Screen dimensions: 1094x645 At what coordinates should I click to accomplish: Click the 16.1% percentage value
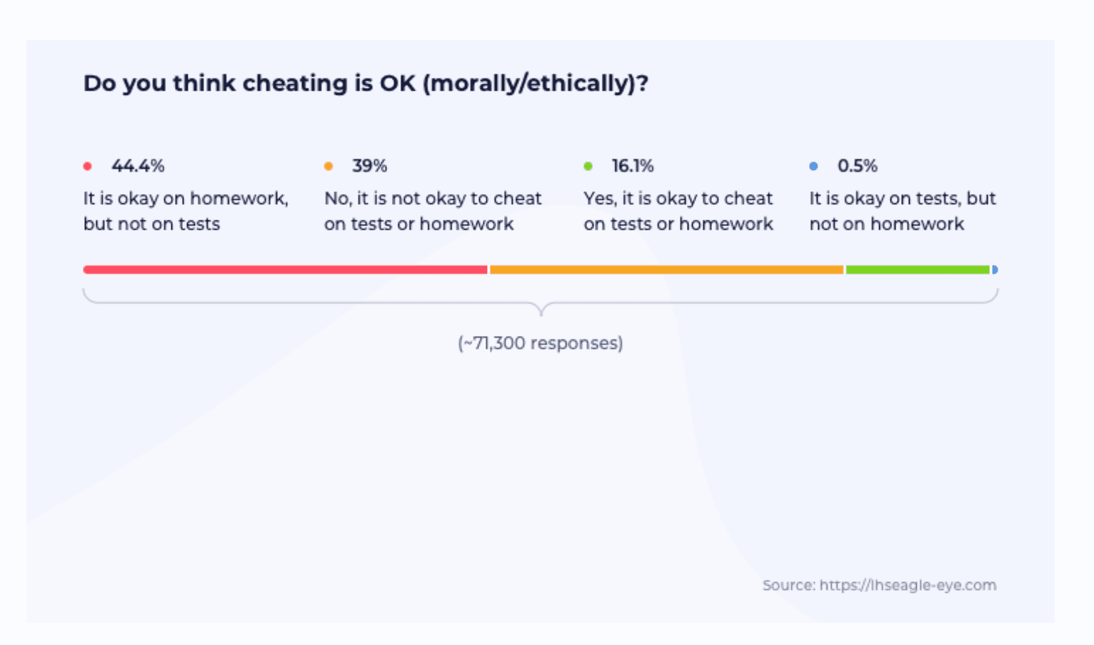pyautogui.click(x=633, y=166)
